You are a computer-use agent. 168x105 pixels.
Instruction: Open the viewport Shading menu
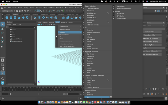[x=45, y=22]
